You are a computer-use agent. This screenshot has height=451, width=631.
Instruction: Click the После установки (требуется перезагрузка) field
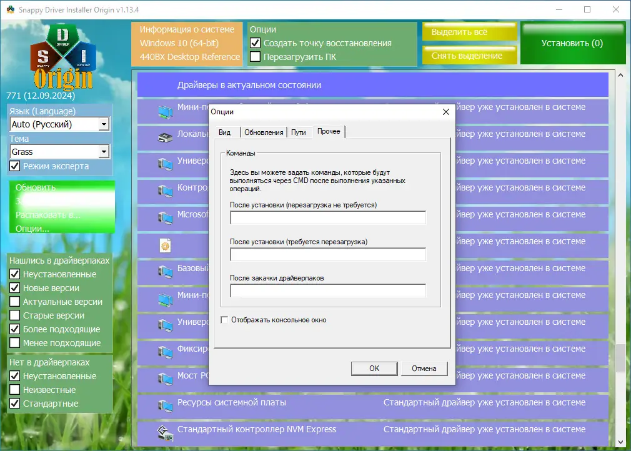pyautogui.click(x=328, y=254)
